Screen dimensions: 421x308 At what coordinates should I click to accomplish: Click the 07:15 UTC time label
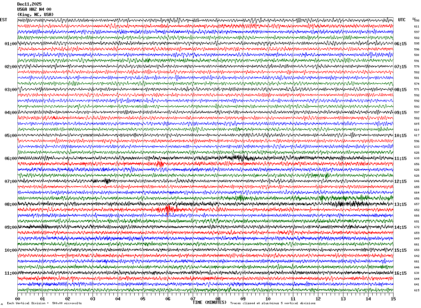tap(400, 67)
